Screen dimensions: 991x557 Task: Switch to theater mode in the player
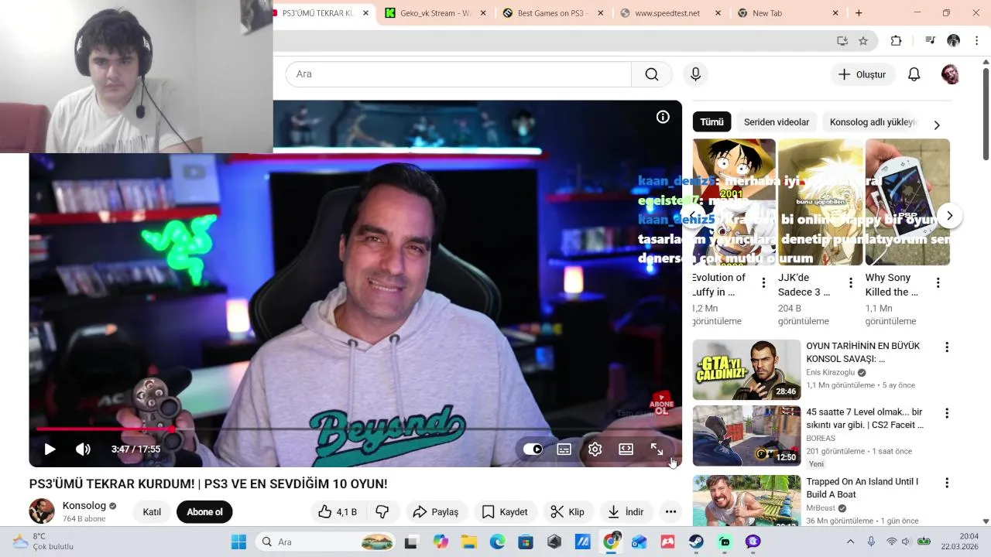click(626, 449)
